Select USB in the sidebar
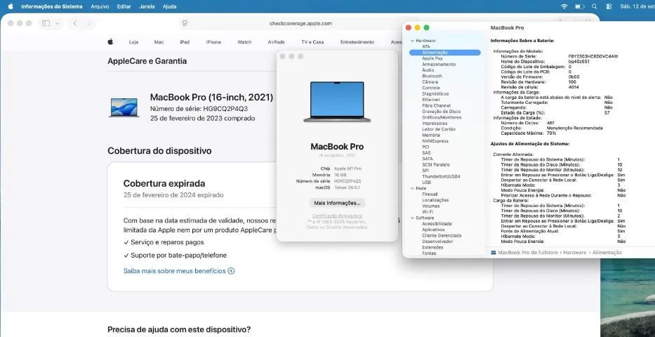This screenshot has width=655, height=337. pos(426,183)
